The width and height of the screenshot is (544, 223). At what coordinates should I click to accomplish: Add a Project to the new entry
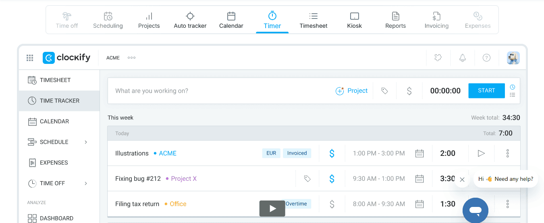(351, 91)
